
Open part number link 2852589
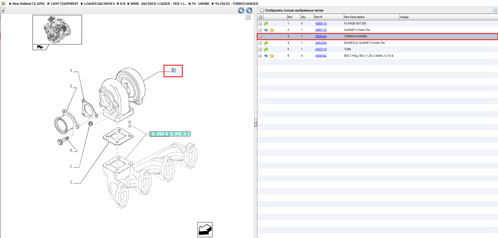point(321,43)
